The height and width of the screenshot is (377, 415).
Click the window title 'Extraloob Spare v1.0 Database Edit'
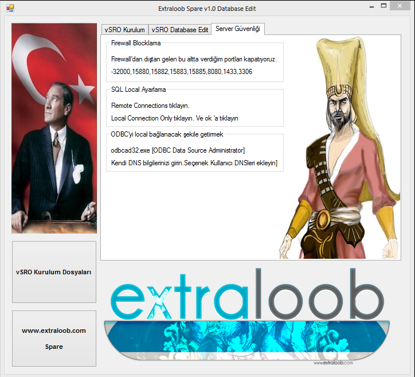point(207,9)
